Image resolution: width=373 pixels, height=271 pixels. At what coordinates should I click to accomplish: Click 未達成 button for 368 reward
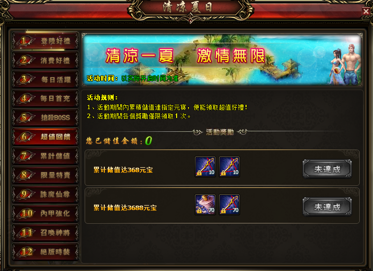(327, 169)
